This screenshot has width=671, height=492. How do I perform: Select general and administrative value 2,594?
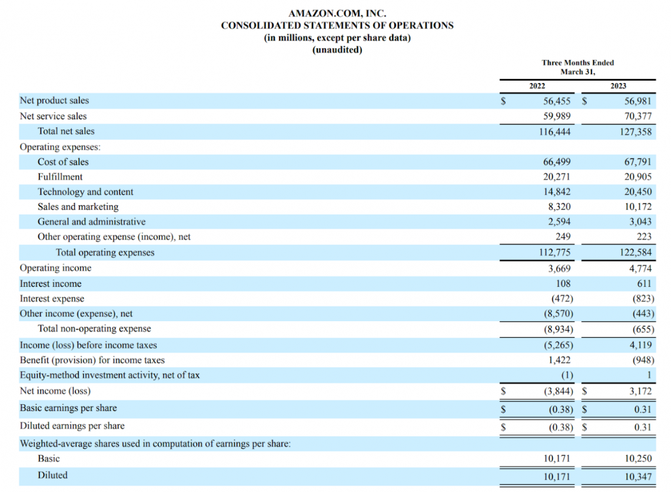(559, 222)
